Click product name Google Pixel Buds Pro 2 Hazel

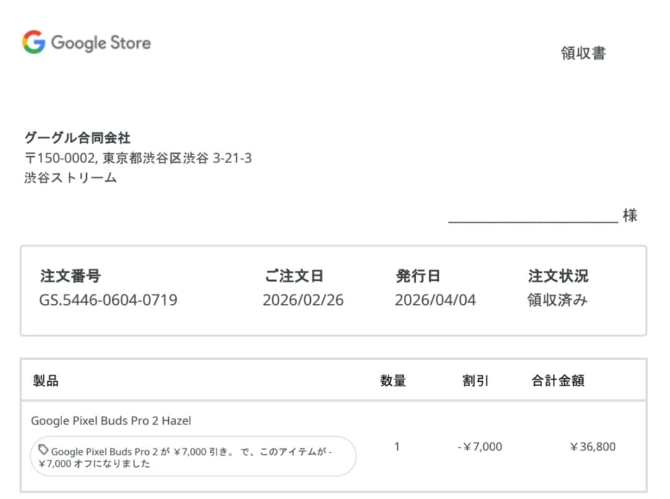(111, 421)
